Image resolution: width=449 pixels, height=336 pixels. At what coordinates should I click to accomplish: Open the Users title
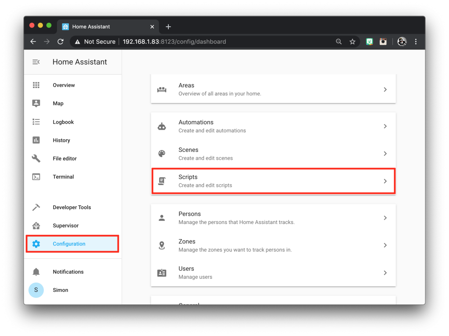click(x=186, y=269)
